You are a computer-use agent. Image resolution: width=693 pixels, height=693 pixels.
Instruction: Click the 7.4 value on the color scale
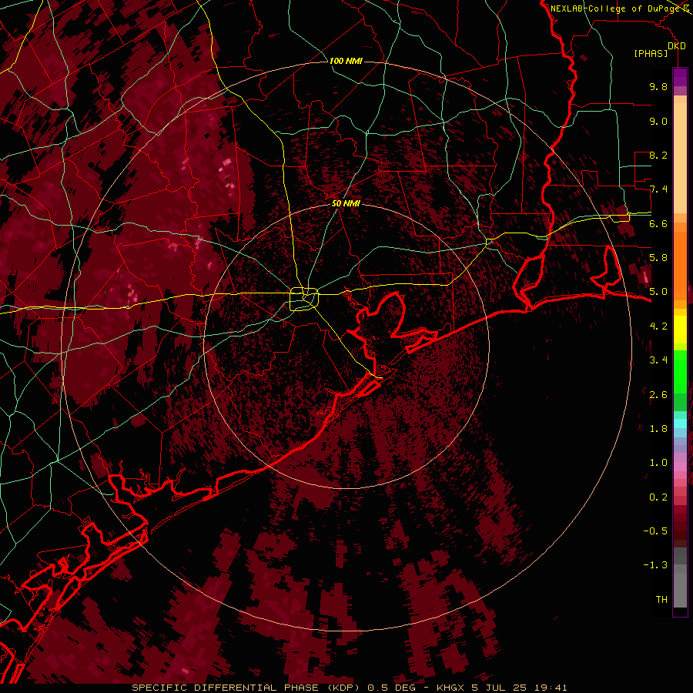click(x=658, y=189)
